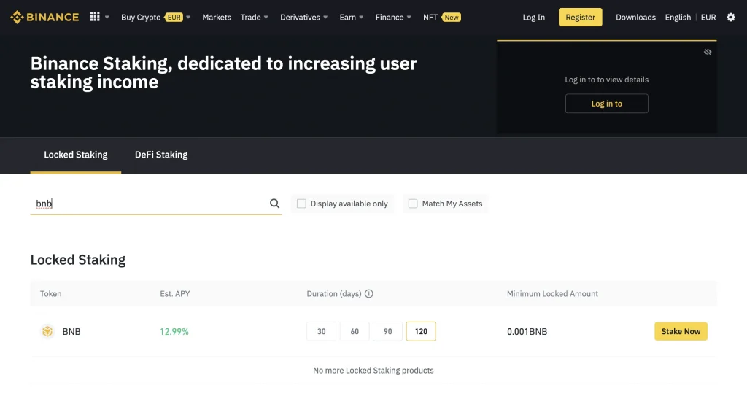The width and height of the screenshot is (747, 418).
Task: Expand the Derivatives menu
Action: tap(303, 18)
